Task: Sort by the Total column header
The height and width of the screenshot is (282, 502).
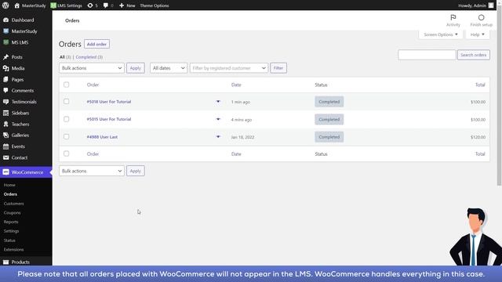Action: pos(480,85)
